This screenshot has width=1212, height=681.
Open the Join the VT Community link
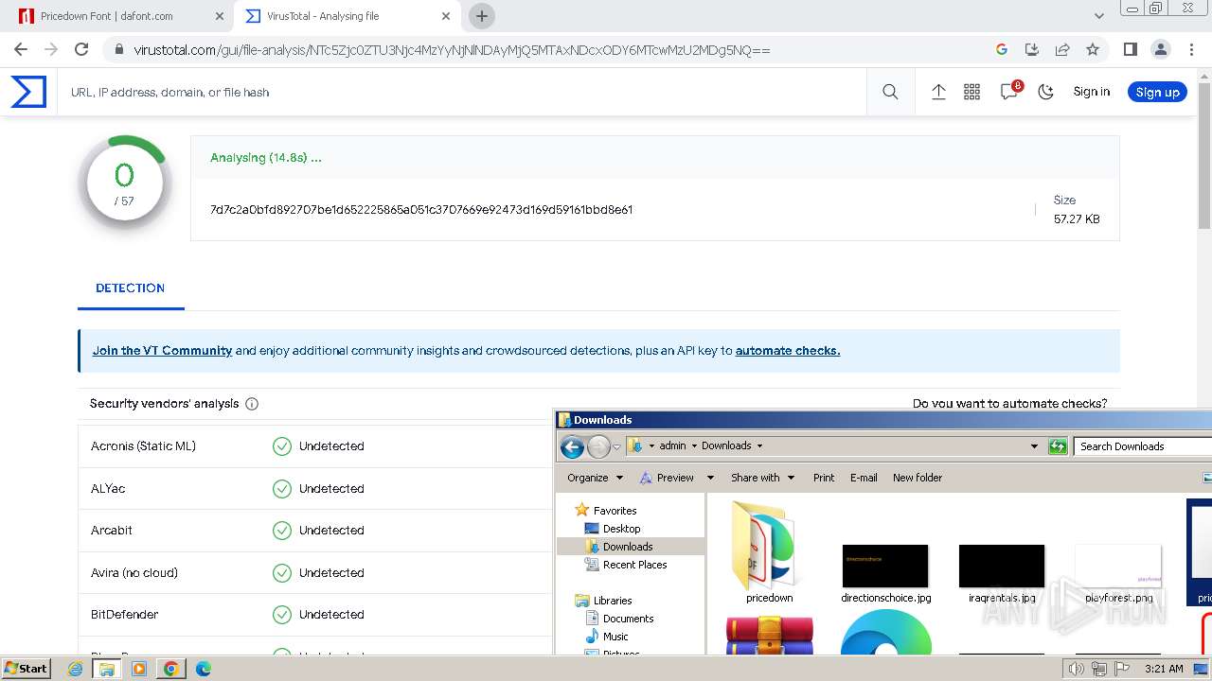coord(162,350)
